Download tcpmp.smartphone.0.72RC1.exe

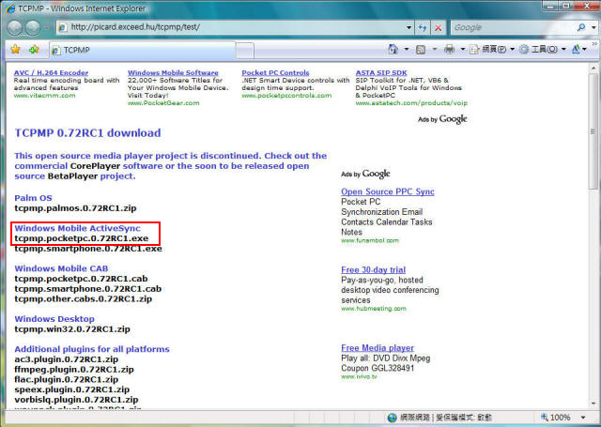coord(88,249)
